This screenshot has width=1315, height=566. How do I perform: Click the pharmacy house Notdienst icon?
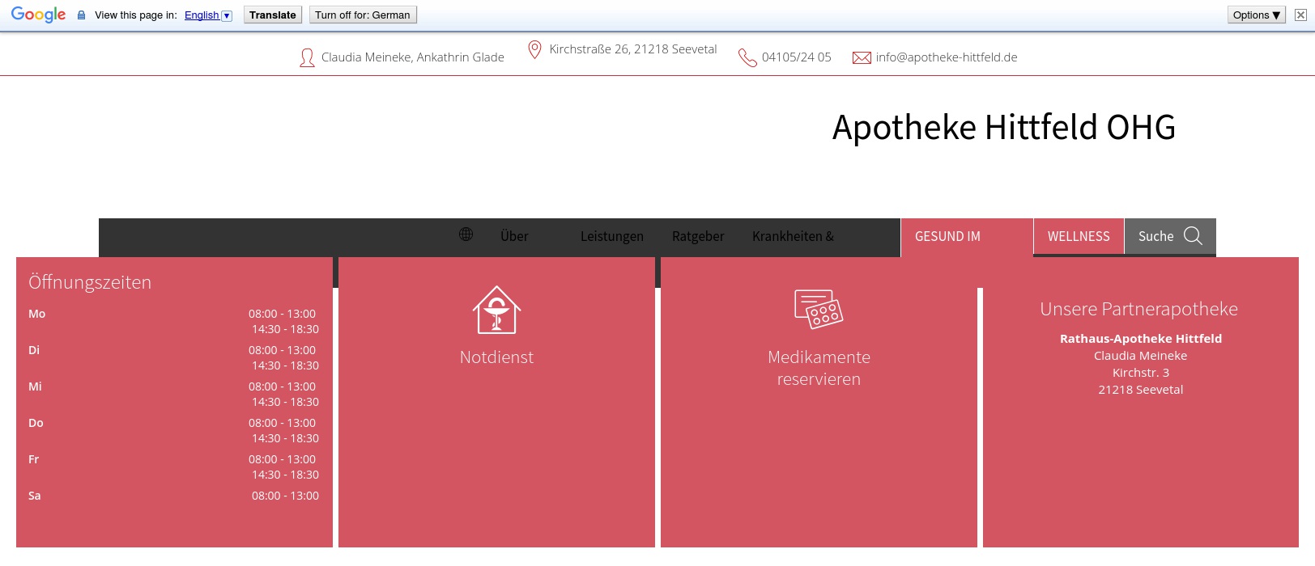click(496, 310)
